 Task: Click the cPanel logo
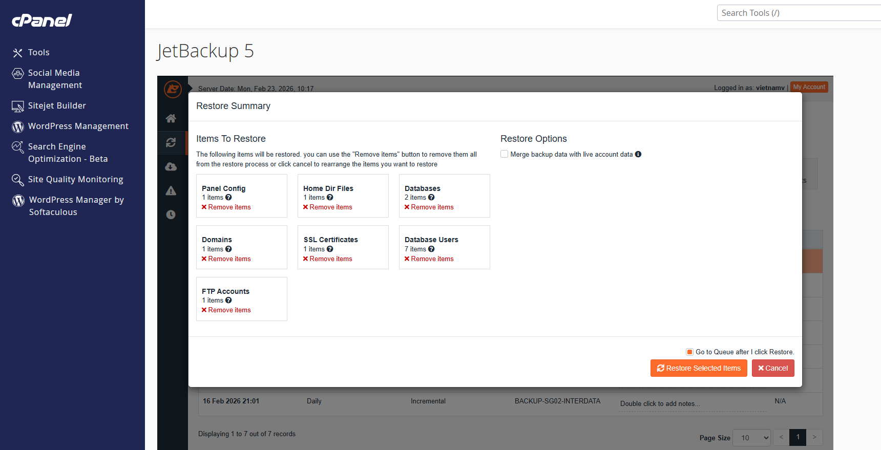pyautogui.click(x=42, y=20)
